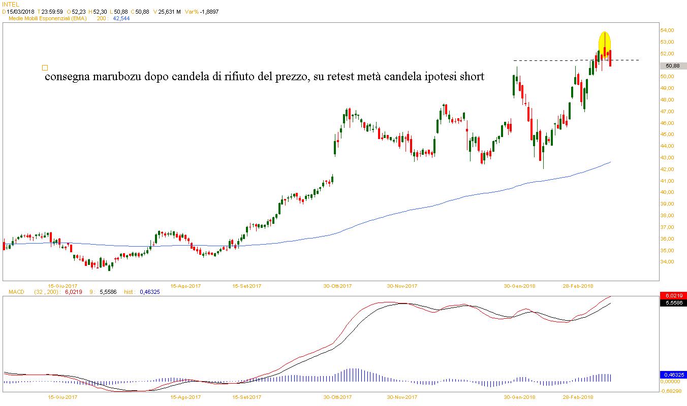The height and width of the screenshot is (406, 687).
Task: Click the Var% value in the data header
Action: [x=209, y=11]
